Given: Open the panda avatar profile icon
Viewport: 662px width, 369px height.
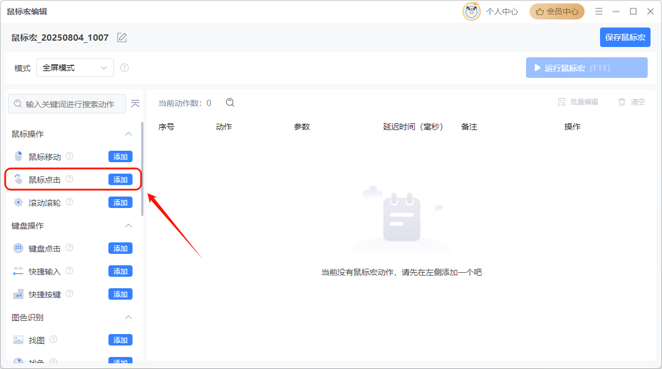Looking at the screenshot, I should 471,11.
